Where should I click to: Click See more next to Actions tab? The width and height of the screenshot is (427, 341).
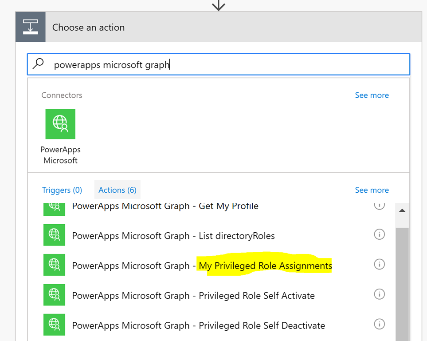click(x=372, y=190)
